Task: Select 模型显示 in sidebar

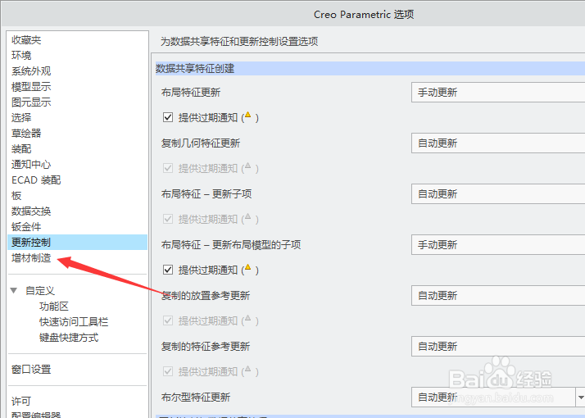Action: click(x=31, y=87)
